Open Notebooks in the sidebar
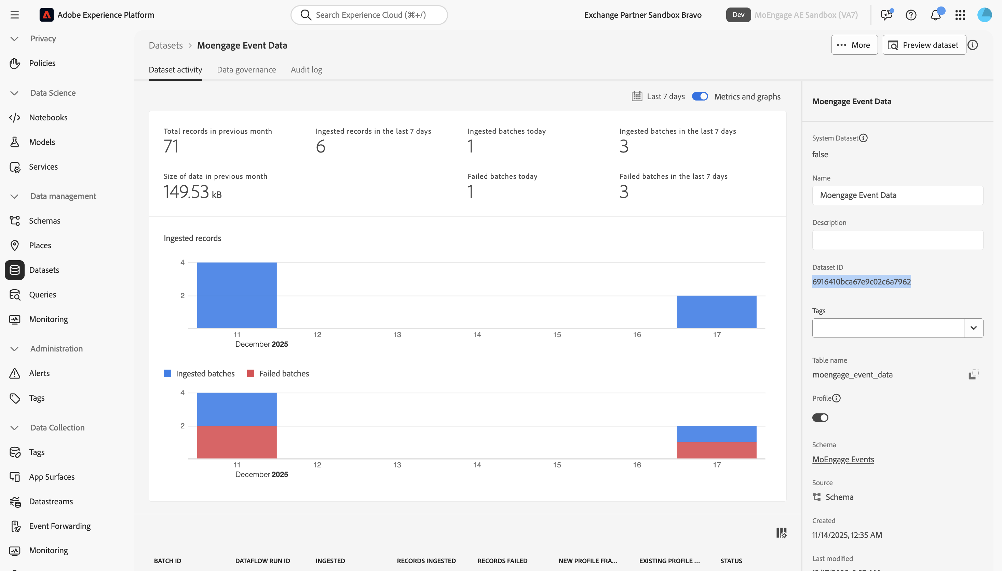1002x571 pixels. (x=48, y=117)
